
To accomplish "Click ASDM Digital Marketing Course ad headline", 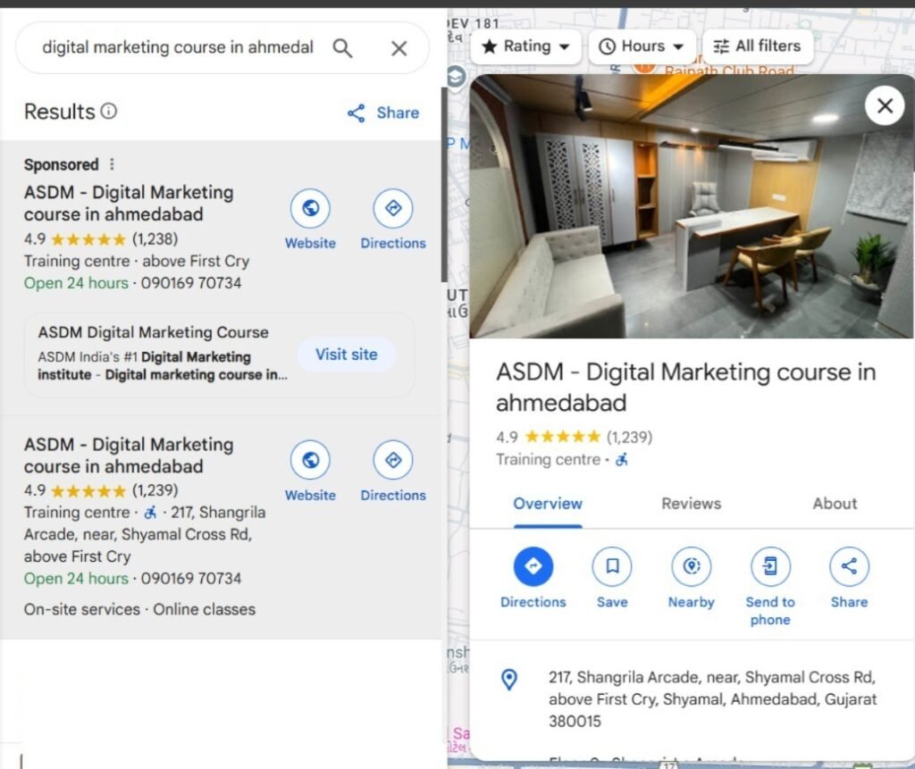I will pyautogui.click(x=154, y=332).
